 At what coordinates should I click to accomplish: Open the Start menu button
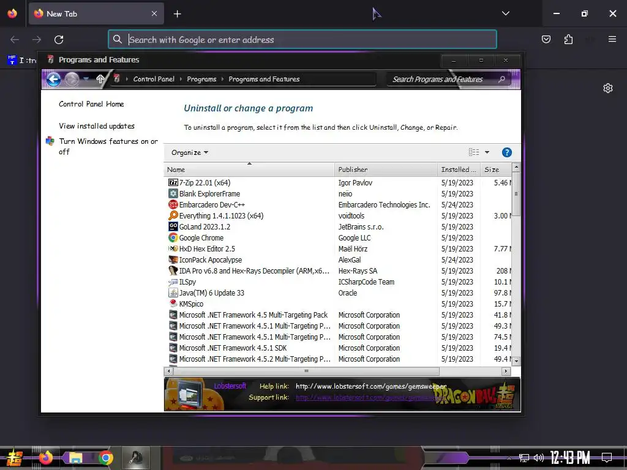pyautogui.click(x=14, y=458)
